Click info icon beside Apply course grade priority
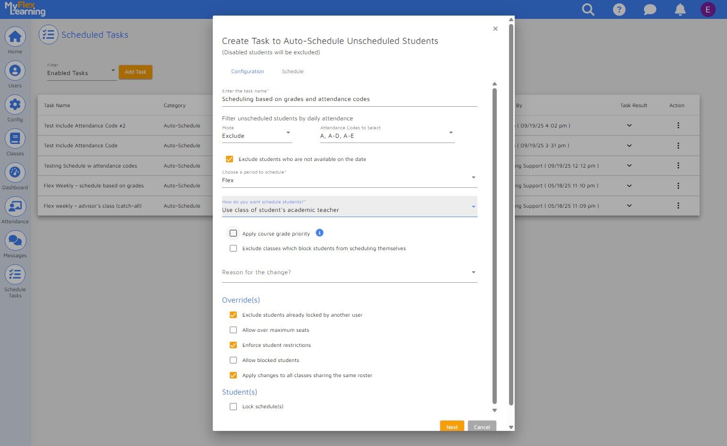The height and width of the screenshot is (446, 727). tap(319, 233)
